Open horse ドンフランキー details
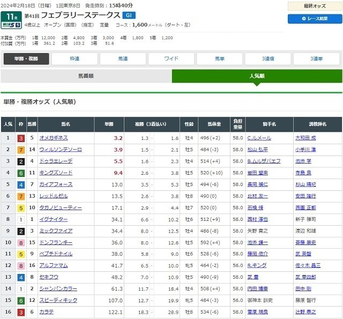 56,242
